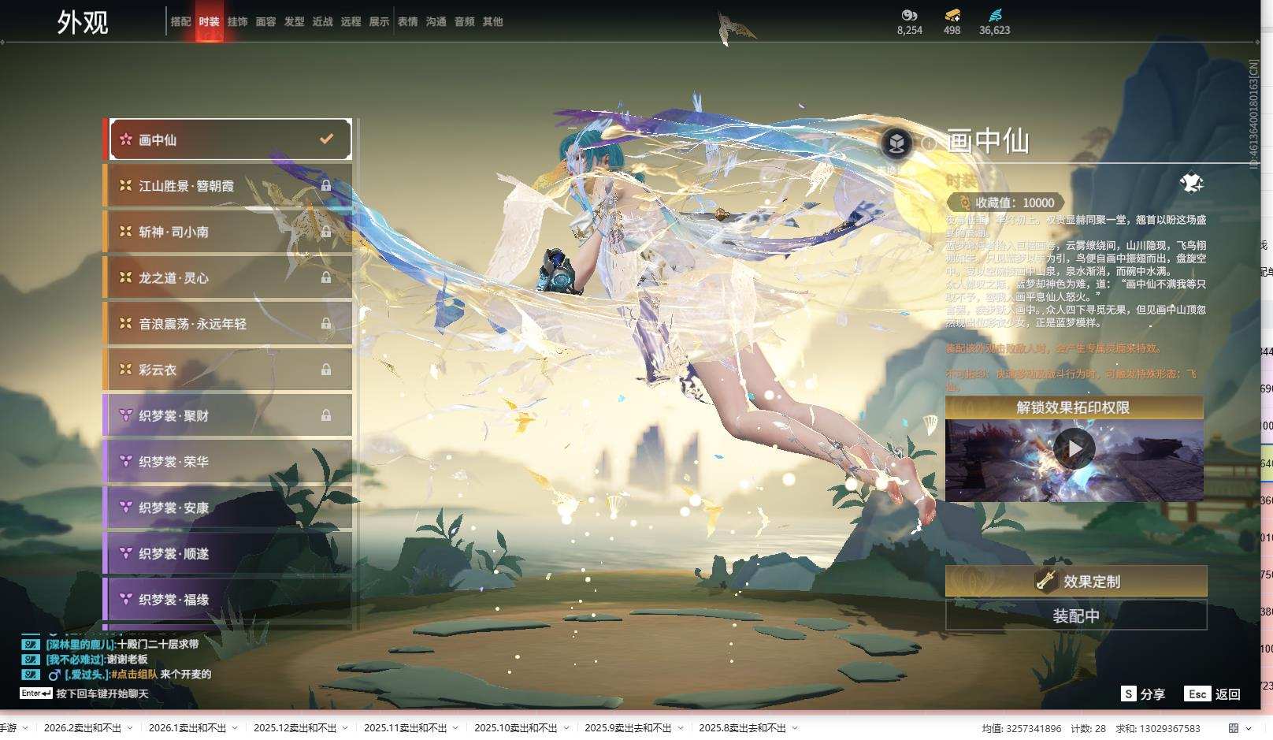The width and height of the screenshot is (1273, 740).
Task: Expand the 2025.12卖出和不出 sheet tab dropdown
Action: (x=345, y=728)
